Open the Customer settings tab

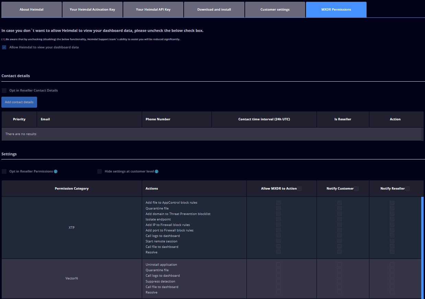tap(275, 9)
